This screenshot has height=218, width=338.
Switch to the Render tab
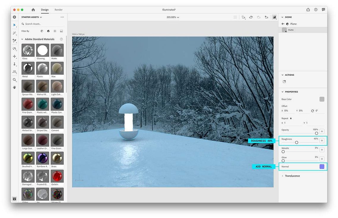point(58,10)
